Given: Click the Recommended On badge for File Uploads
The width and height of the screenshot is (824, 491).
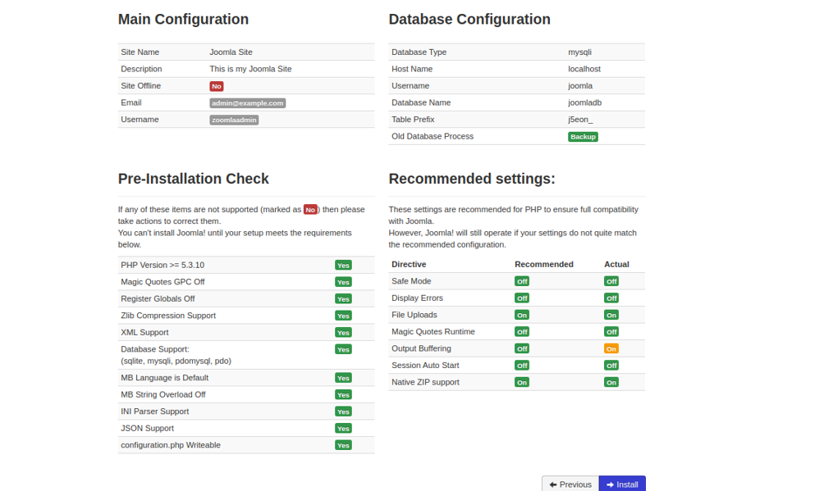Looking at the screenshot, I should [522, 315].
